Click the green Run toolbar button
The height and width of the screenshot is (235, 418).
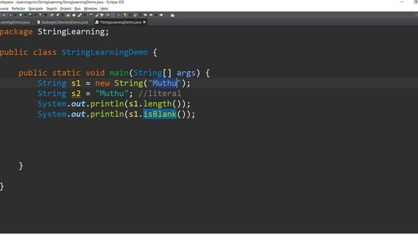[20, 15]
